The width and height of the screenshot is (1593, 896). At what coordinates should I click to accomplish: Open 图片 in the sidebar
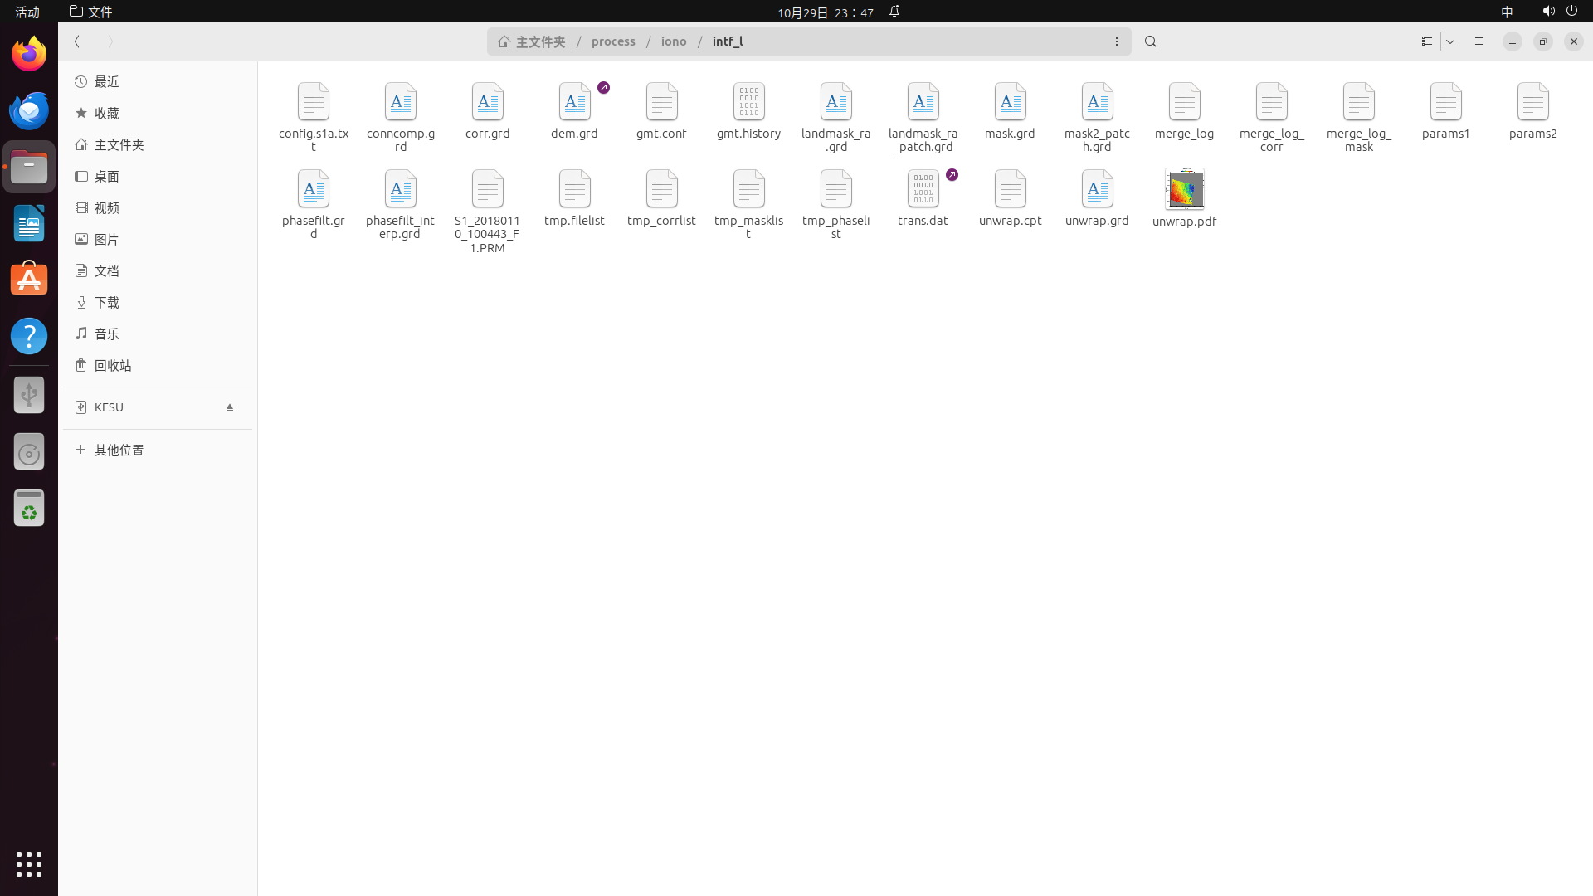[106, 238]
